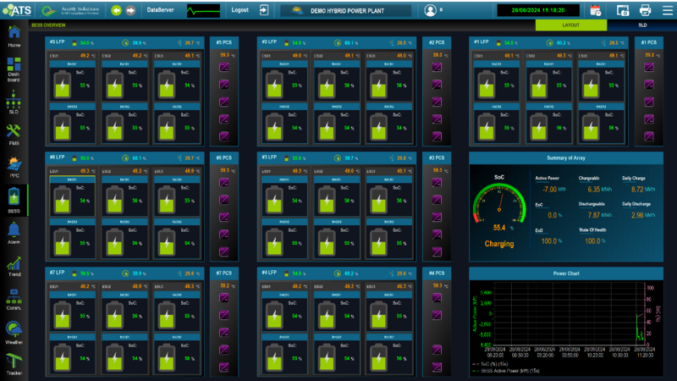Print the page with printer icon

(x=645, y=10)
